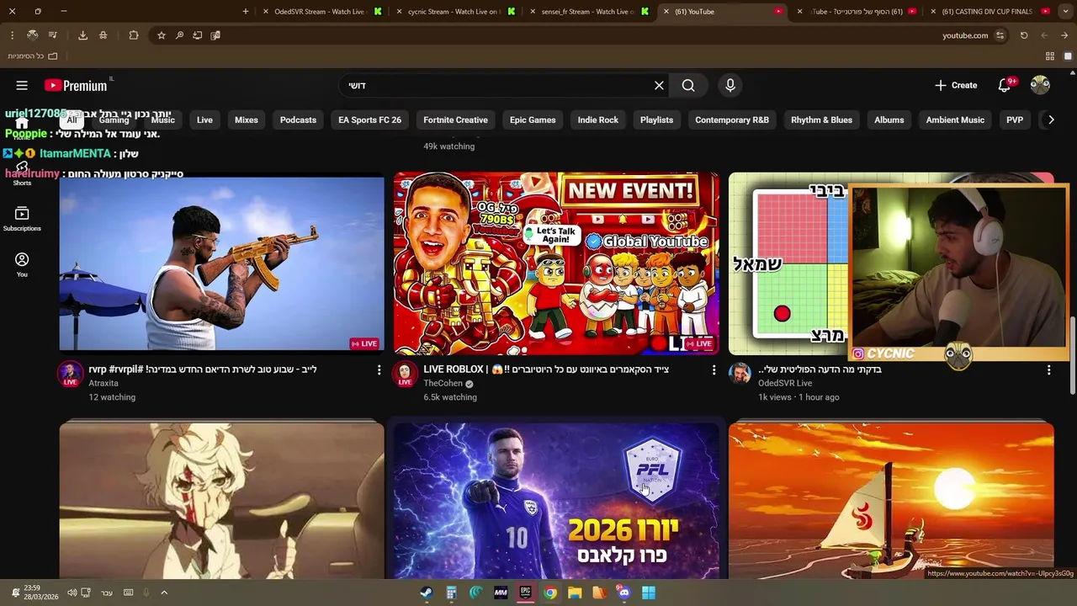
Task: Start voice search with the microphone
Action: tap(730, 85)
